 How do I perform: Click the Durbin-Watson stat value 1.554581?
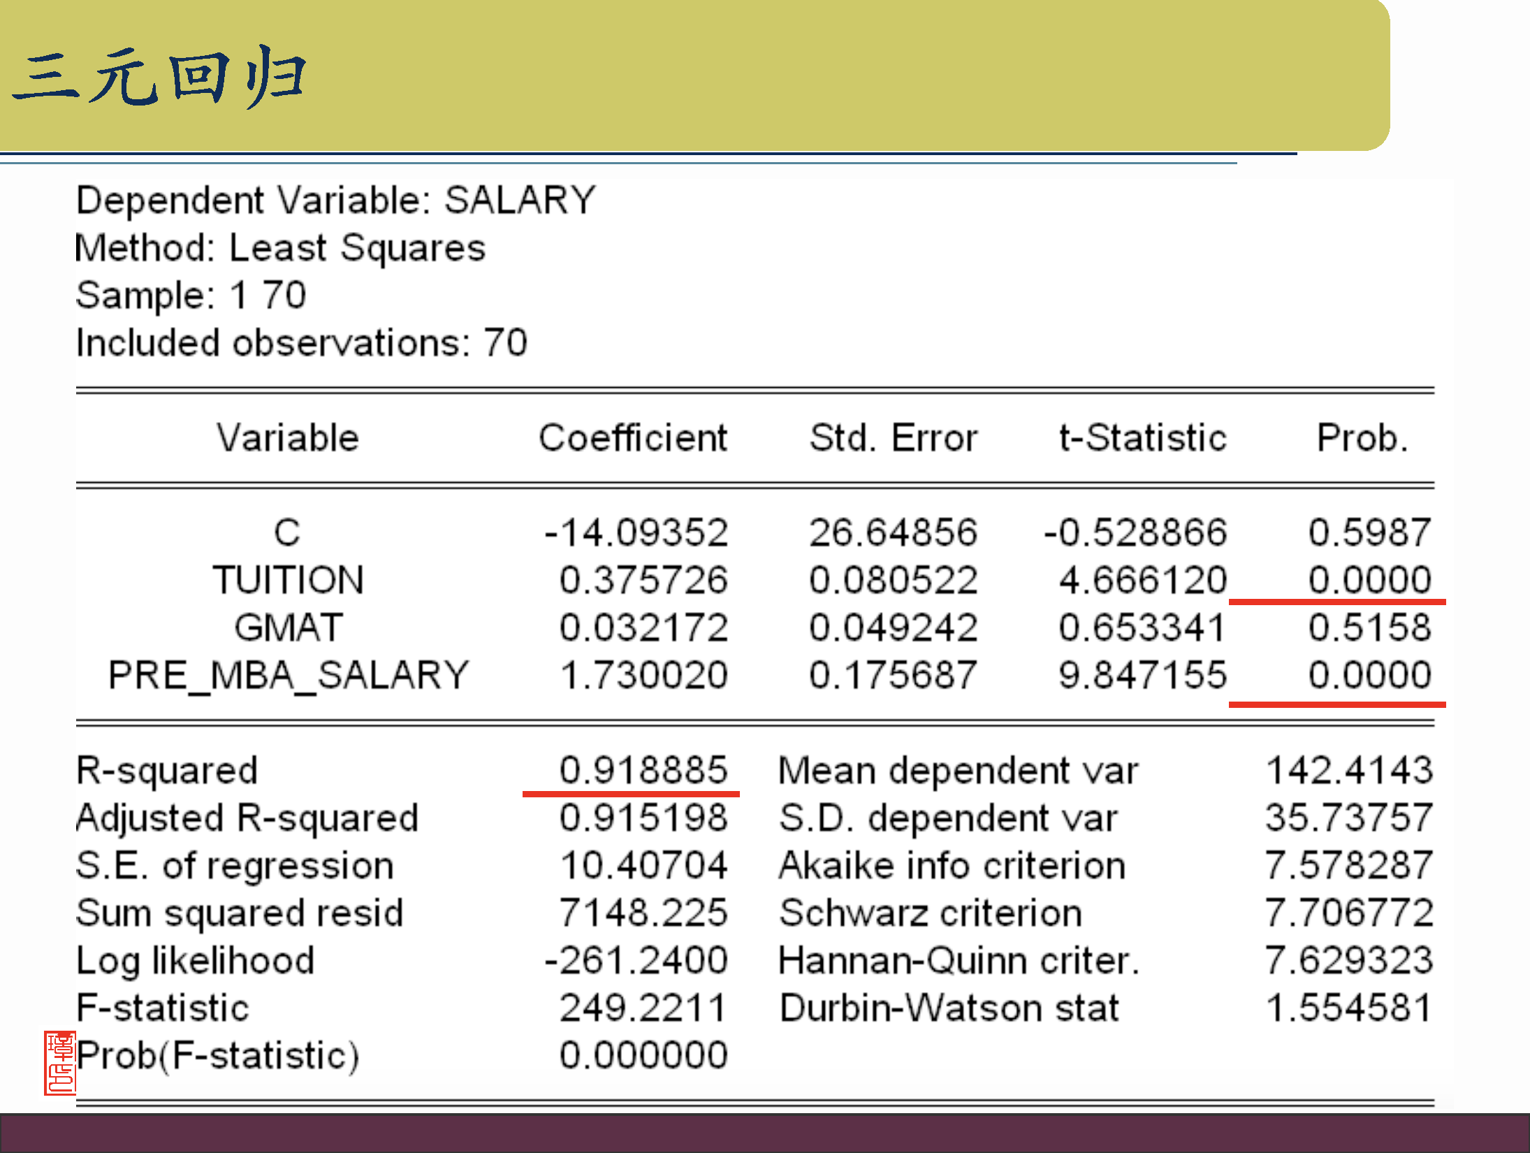1349,1008
